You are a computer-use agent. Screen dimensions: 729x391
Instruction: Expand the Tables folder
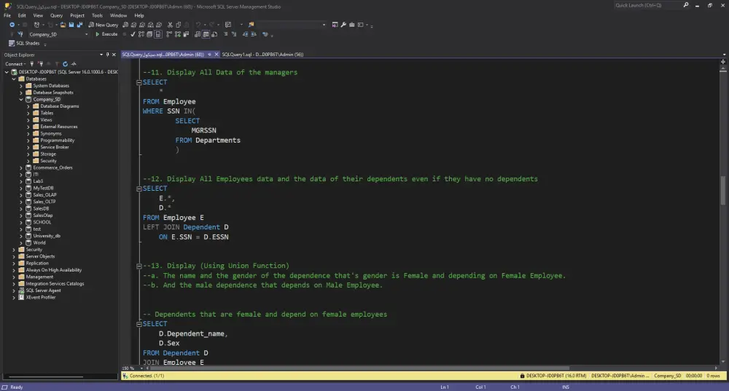click(28, 113)
